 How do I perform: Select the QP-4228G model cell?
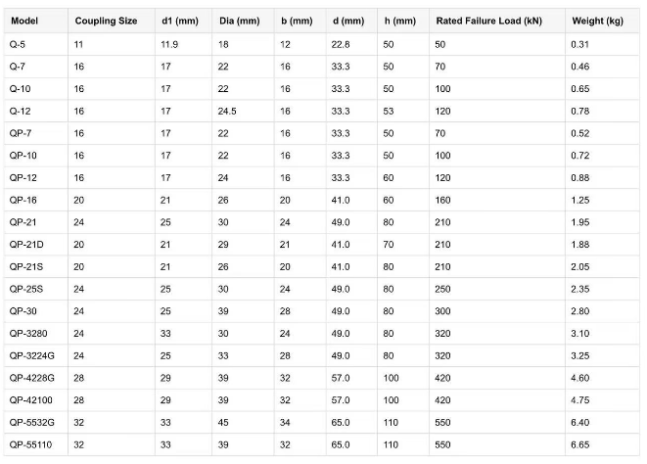31,378
